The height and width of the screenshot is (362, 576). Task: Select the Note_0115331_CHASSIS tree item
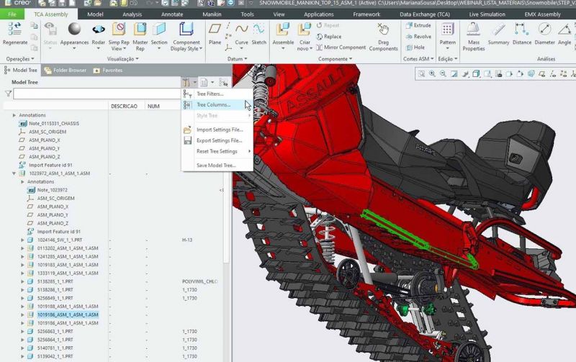coord(53,123)
